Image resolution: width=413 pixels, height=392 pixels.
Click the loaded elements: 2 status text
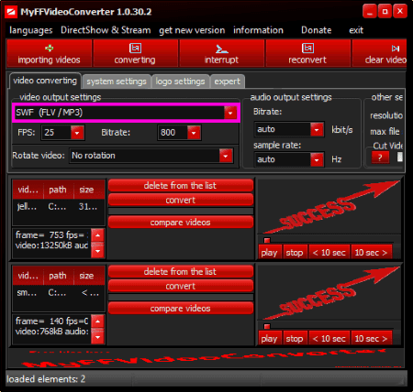(46, 379)
